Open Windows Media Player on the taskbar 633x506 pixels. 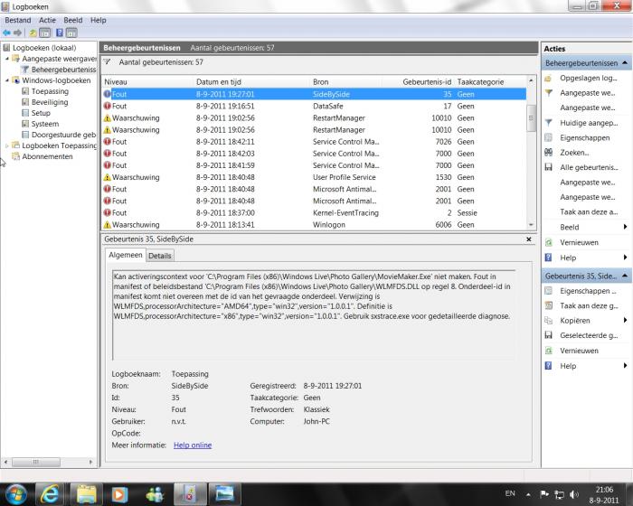click(119, 494)
